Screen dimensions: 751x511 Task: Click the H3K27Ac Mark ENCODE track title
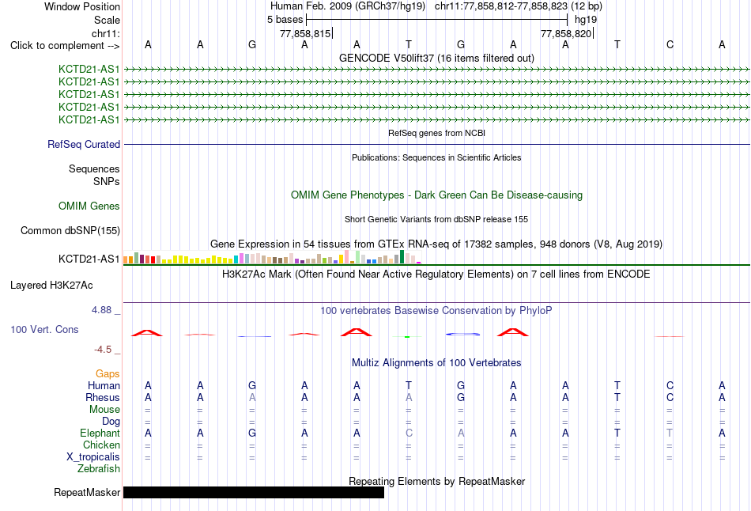(436, 274)
